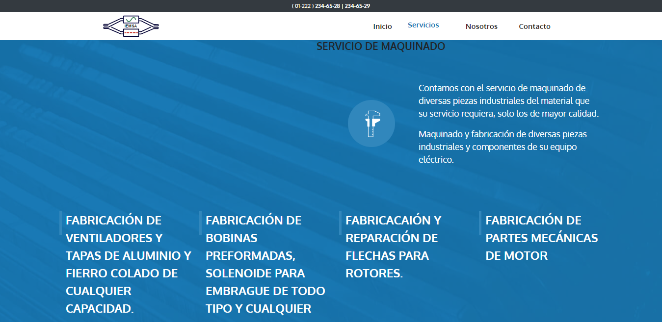The image size is (662, 322).
Task: Click the accent bar beside the Flechas heading
Action: coord(340,223)
